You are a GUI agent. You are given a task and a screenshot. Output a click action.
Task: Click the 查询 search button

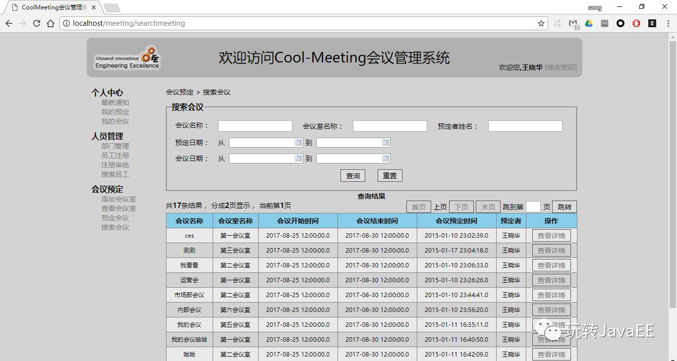(x=353, y=176)
